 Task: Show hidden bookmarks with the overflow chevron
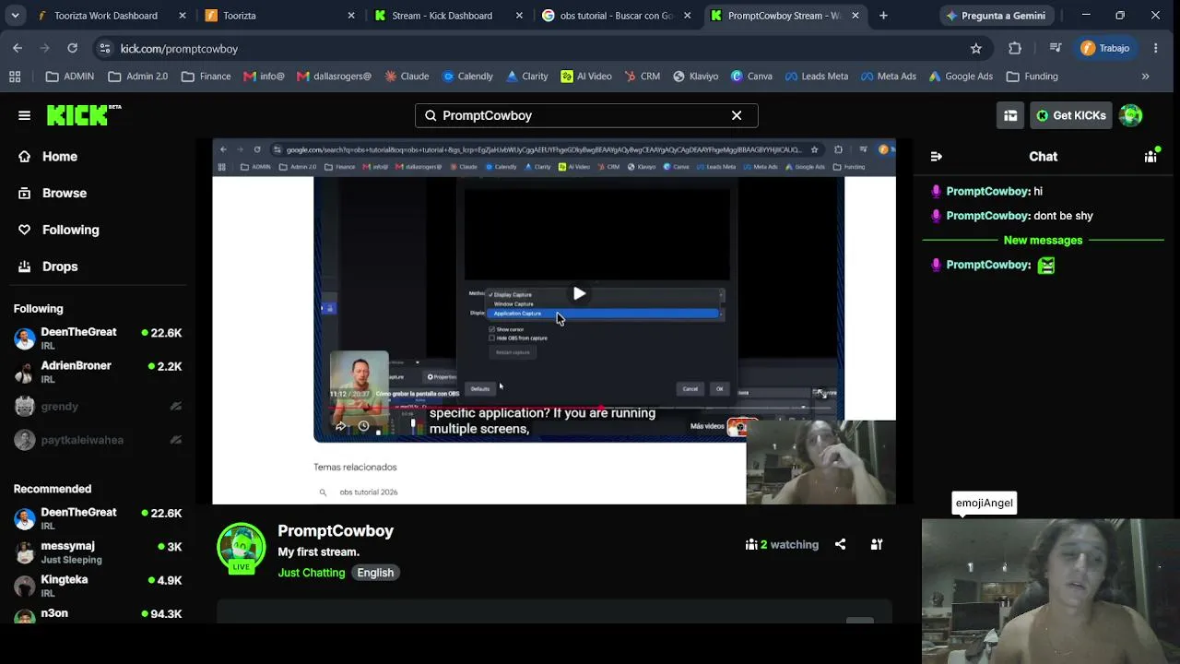click(1146, 77)
